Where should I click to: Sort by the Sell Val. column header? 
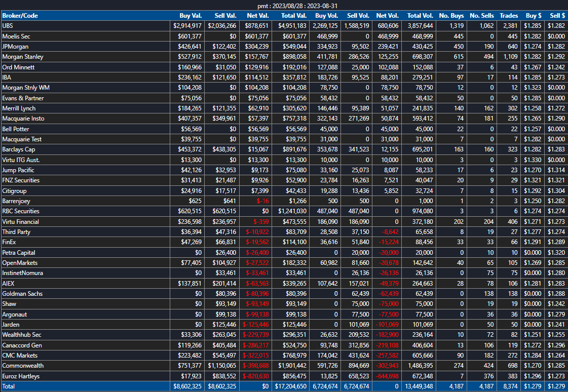click(225, 16)
